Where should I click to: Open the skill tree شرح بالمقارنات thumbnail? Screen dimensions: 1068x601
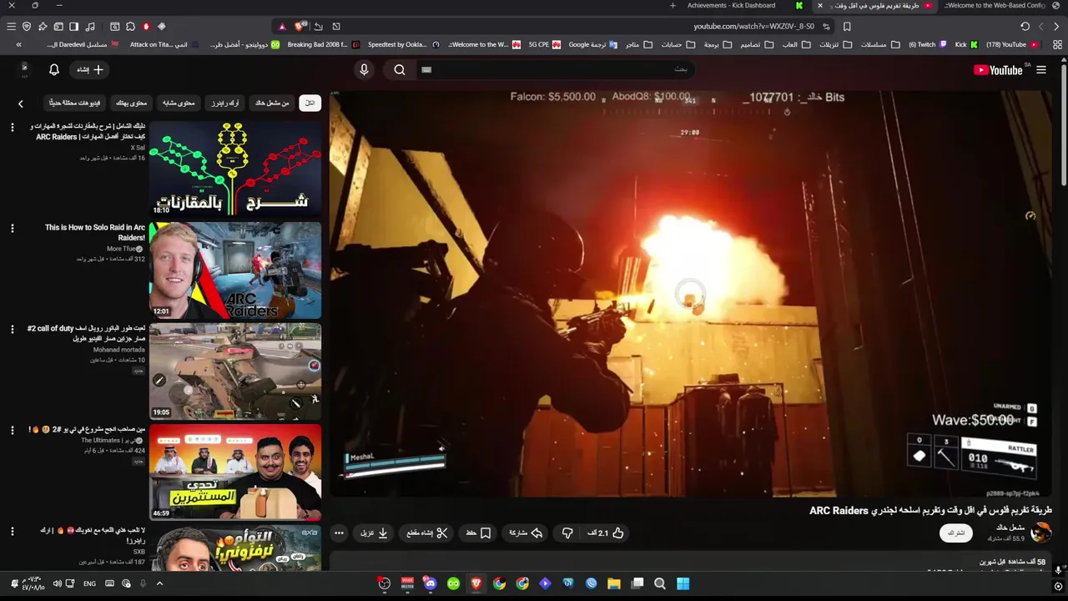click(235, 169)
